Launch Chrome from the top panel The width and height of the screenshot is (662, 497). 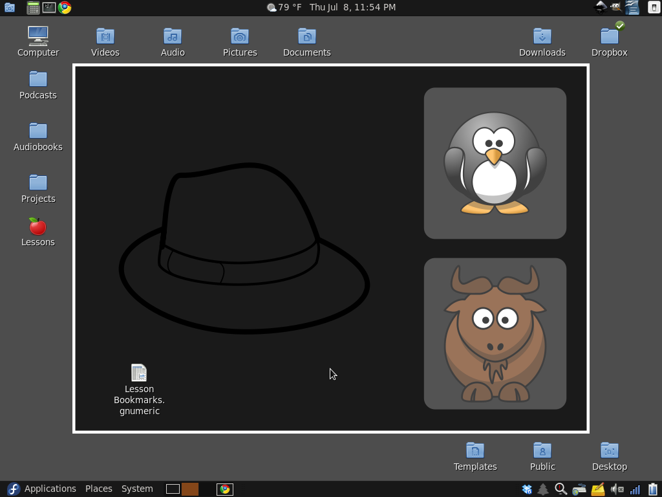(65, 8)
